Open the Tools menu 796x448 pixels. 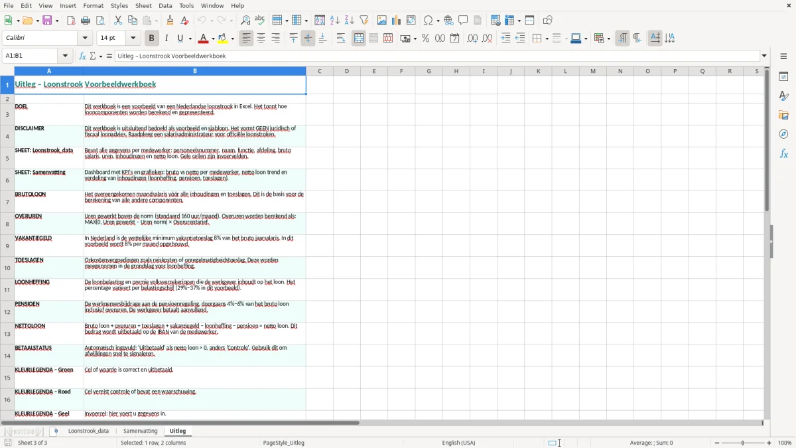(186, 5)
